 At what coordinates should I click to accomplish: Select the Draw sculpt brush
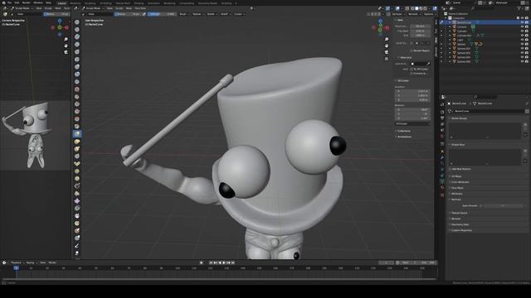[77, 22]
